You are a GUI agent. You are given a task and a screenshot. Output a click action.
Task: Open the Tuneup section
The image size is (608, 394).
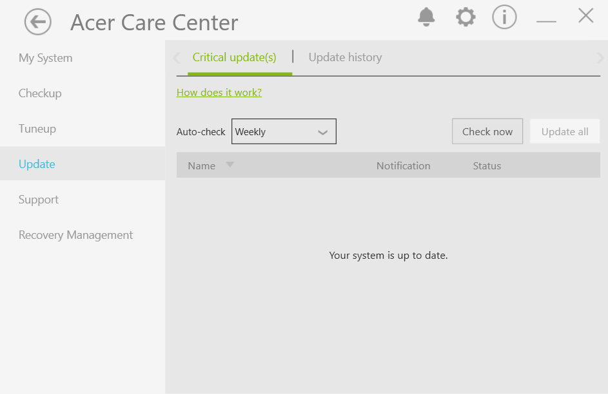pos(37,128)
